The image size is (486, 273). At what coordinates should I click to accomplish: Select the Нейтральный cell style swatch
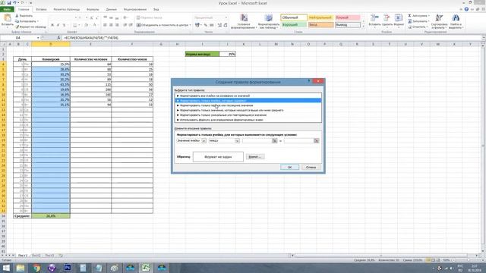click(320, 17)
